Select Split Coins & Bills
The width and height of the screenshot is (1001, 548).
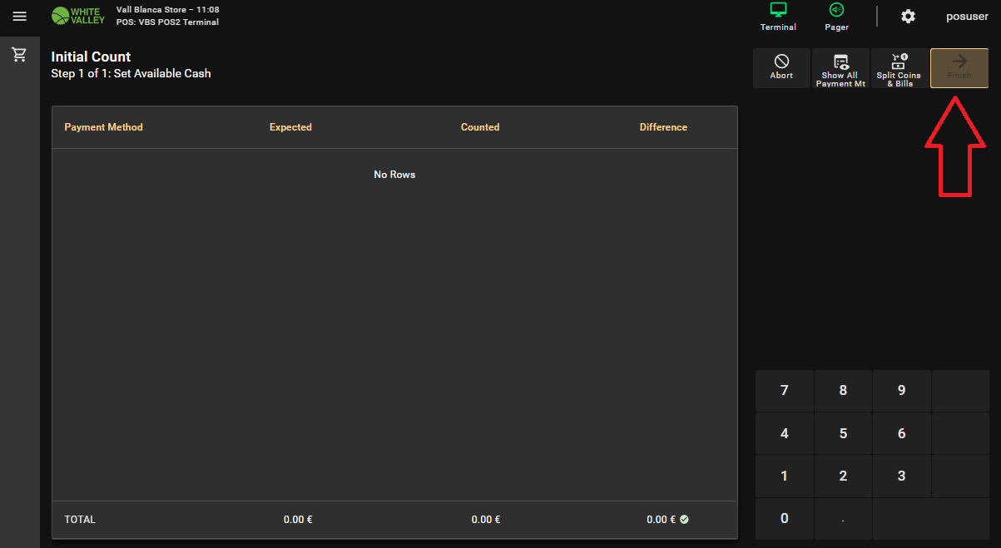point(899,68)
